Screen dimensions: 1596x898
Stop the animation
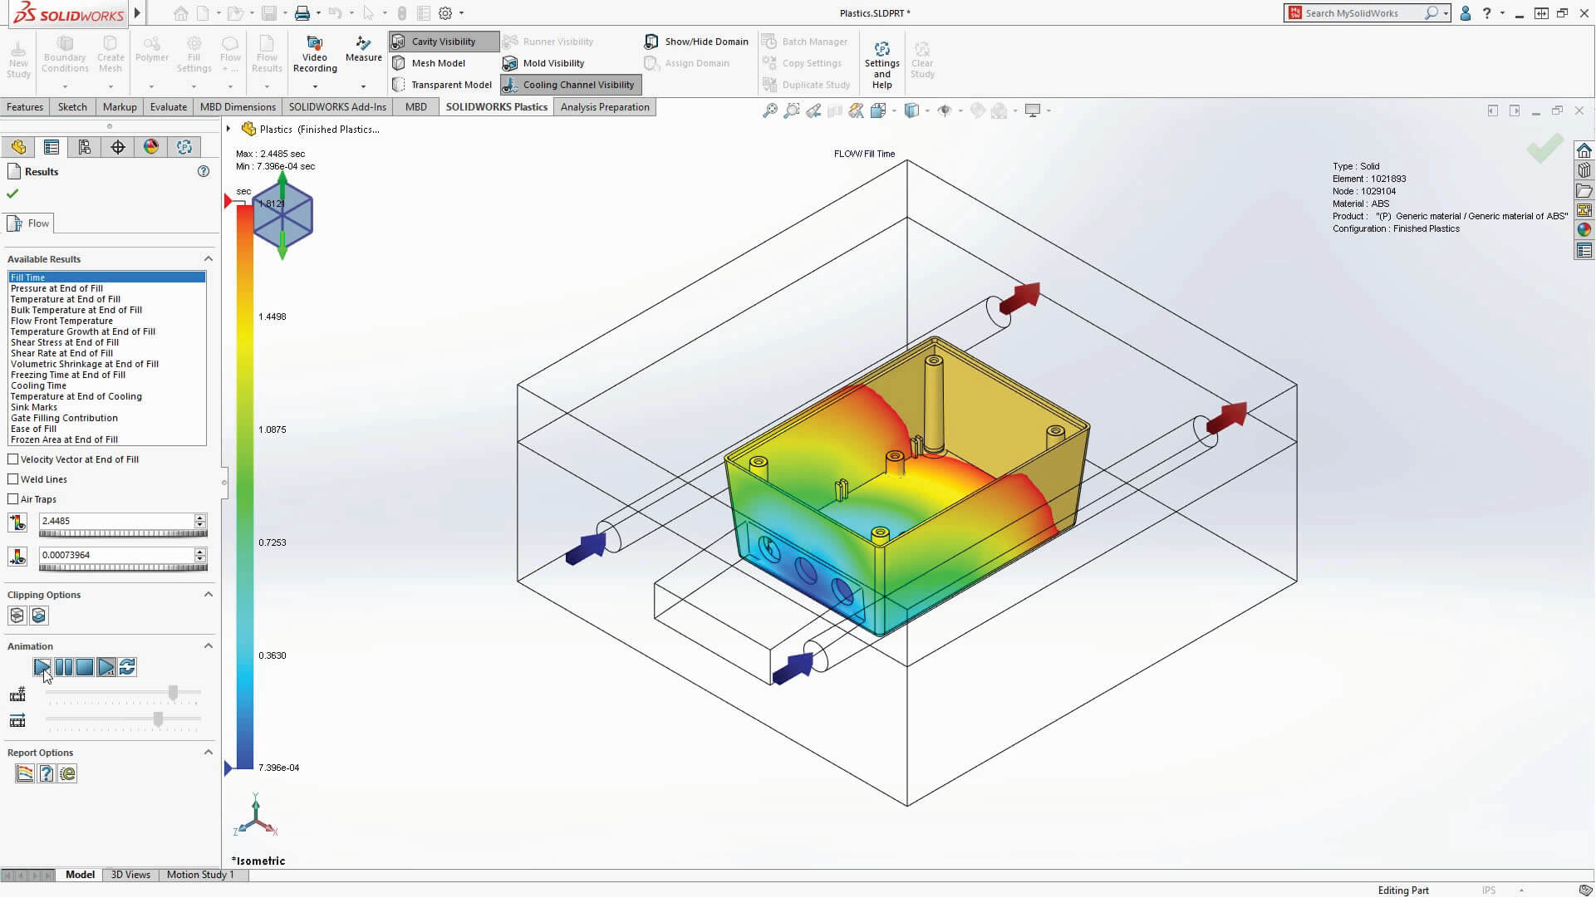tap(86, 667)
